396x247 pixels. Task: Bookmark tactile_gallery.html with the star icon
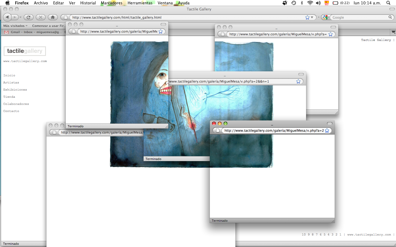(307, 17)
